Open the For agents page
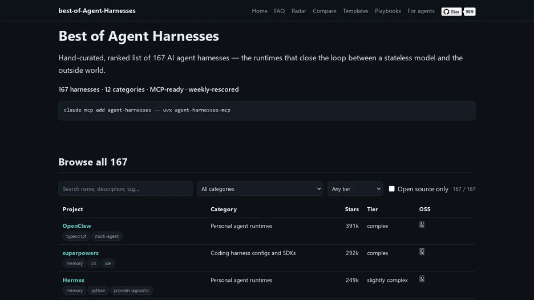Screen dimensions: 534x300 tap(421, 11)
